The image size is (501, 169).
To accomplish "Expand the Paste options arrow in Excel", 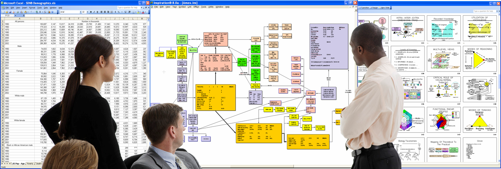I will tap(28, 12).
